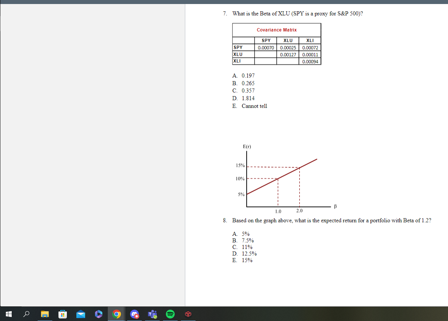Viewport: 448px width, 321px height.
Task: Click the Covariance Matrix title
Action: coord(277,30)
